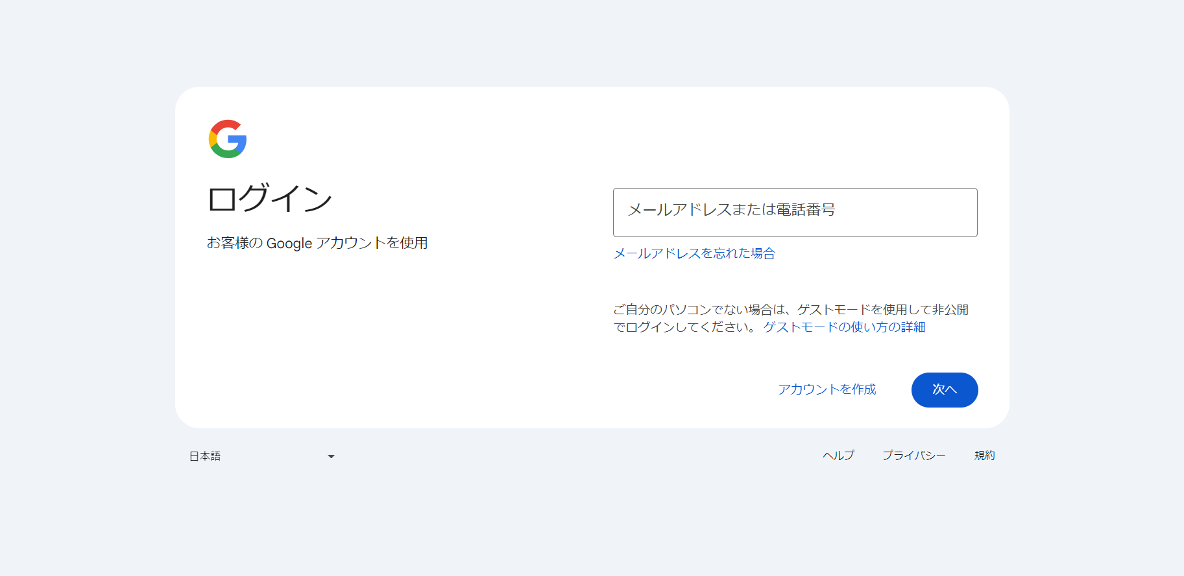Click the guest mode notice paragraph
Viewport: 1184px width, 576px height.
714,310
